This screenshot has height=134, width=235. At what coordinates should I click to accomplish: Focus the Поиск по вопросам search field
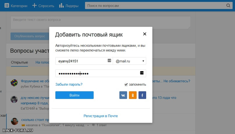point(159,5)
